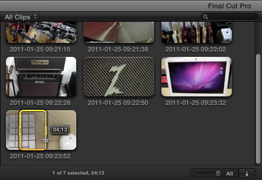
Task: Click the magnifying glass search icon
Action: (x=206, y=17)
